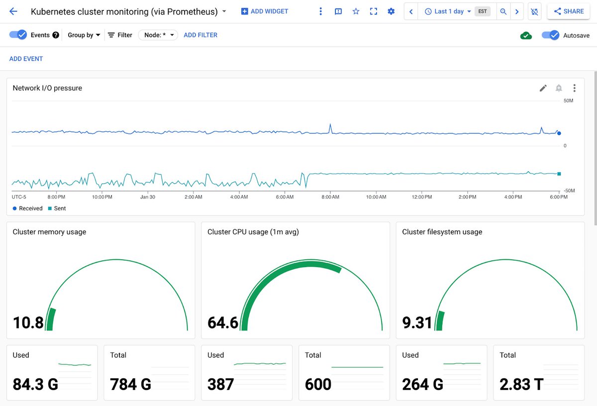Click the ADD WIDGET button
Image resolution: width=597 pixels, height=406 pixels.
click(265, 11)
